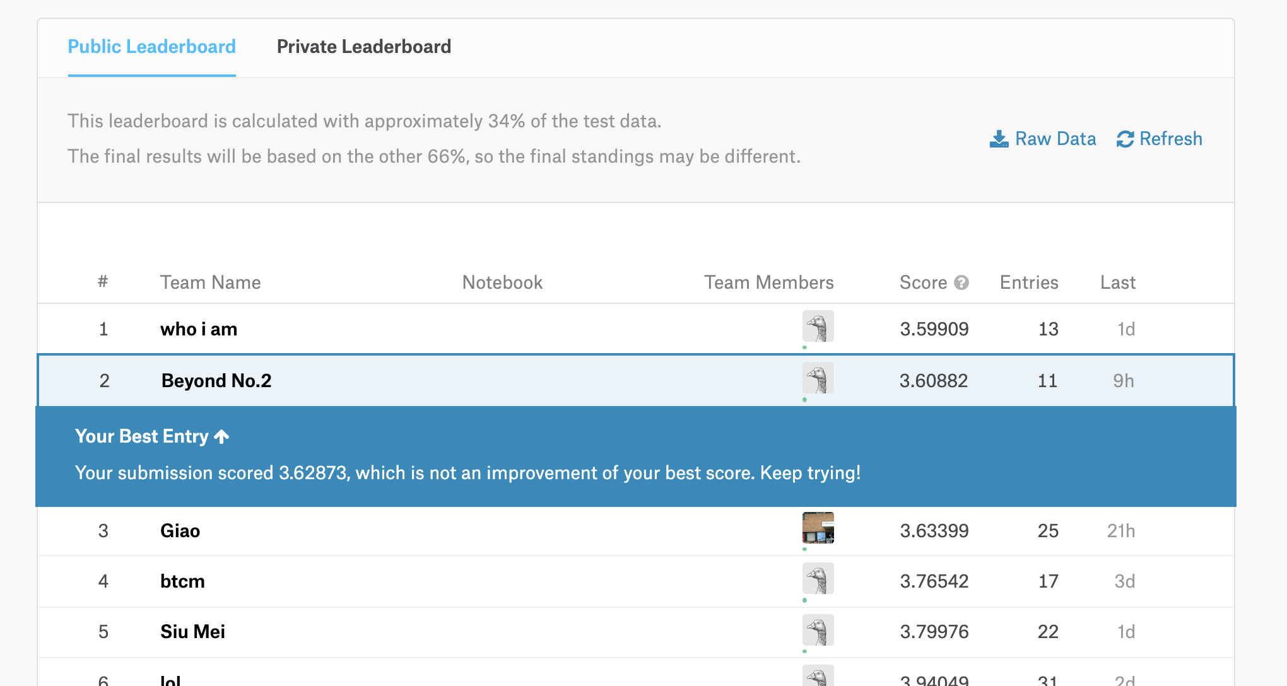Open the Giao team name
Viewport: 1287px width, 686px height.
[180, 531]
